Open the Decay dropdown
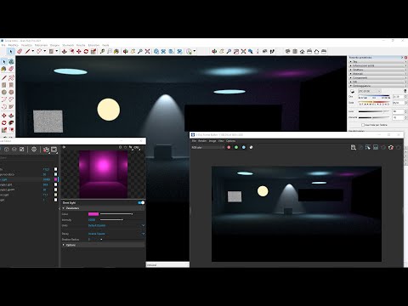This screenshot has height=306, width=408. [116, 234]
